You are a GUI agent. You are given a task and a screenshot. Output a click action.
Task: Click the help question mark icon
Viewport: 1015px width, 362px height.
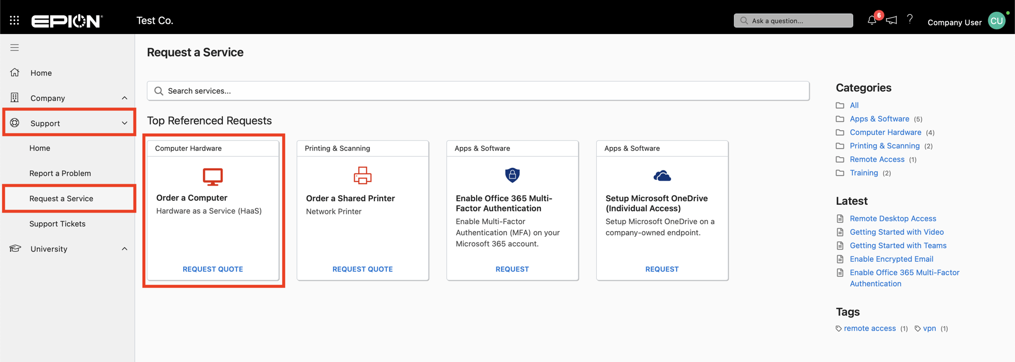(910, 19)
